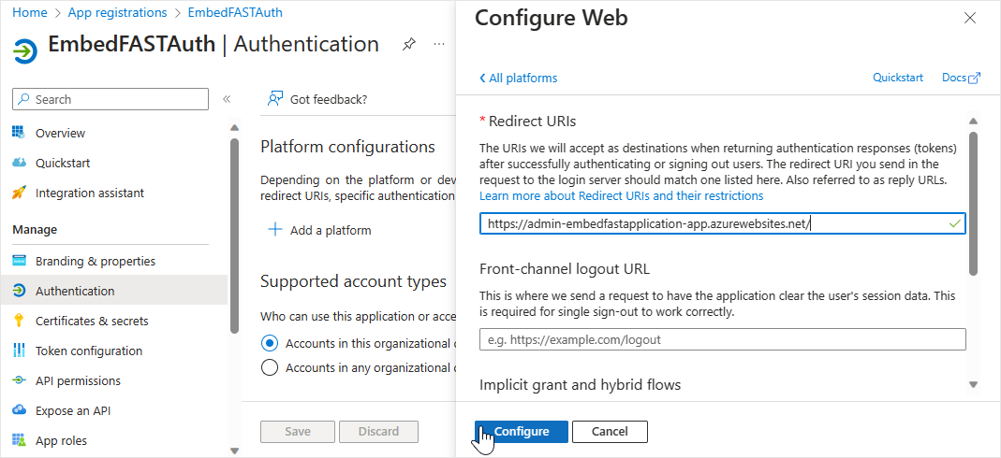Open API permissions in sidebar
1001x458 pixels.
(78, 380)
